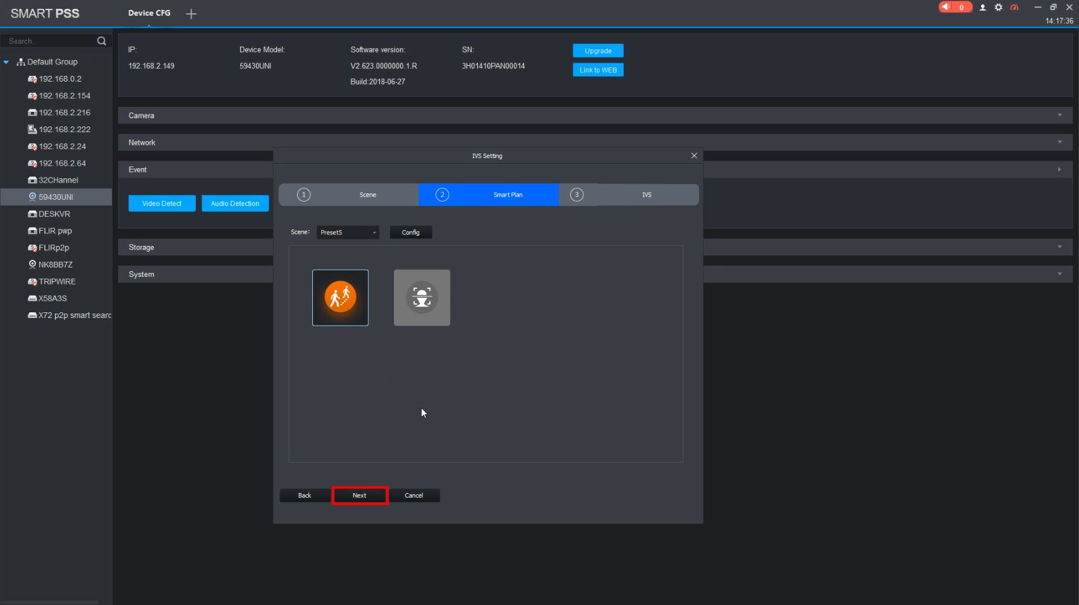Expand the Camera section
This screenshot has width=1079, height=605.
[x=595, y=115]
